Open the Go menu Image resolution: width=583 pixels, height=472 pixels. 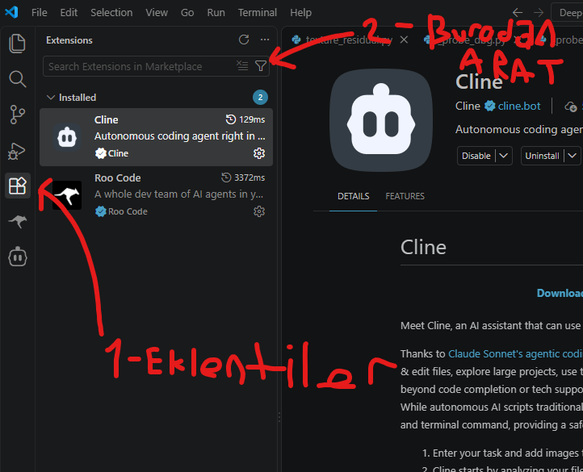click(x=187, y=13)
